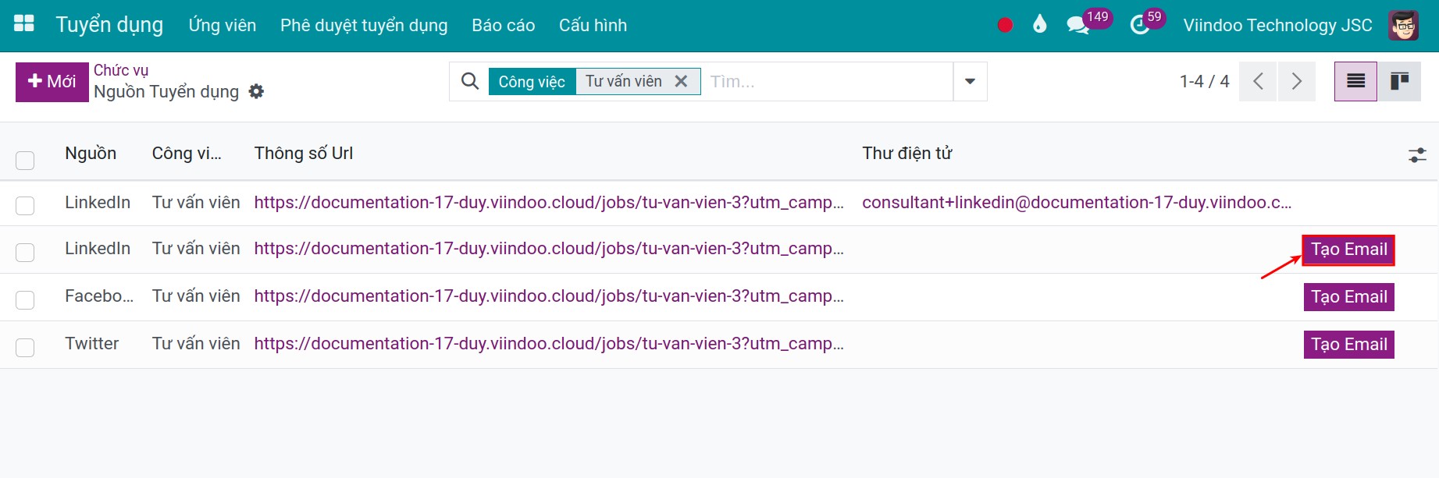Open optional columns settings icon
This screenshot has height=478, width=1439.
pos(1417,154)
